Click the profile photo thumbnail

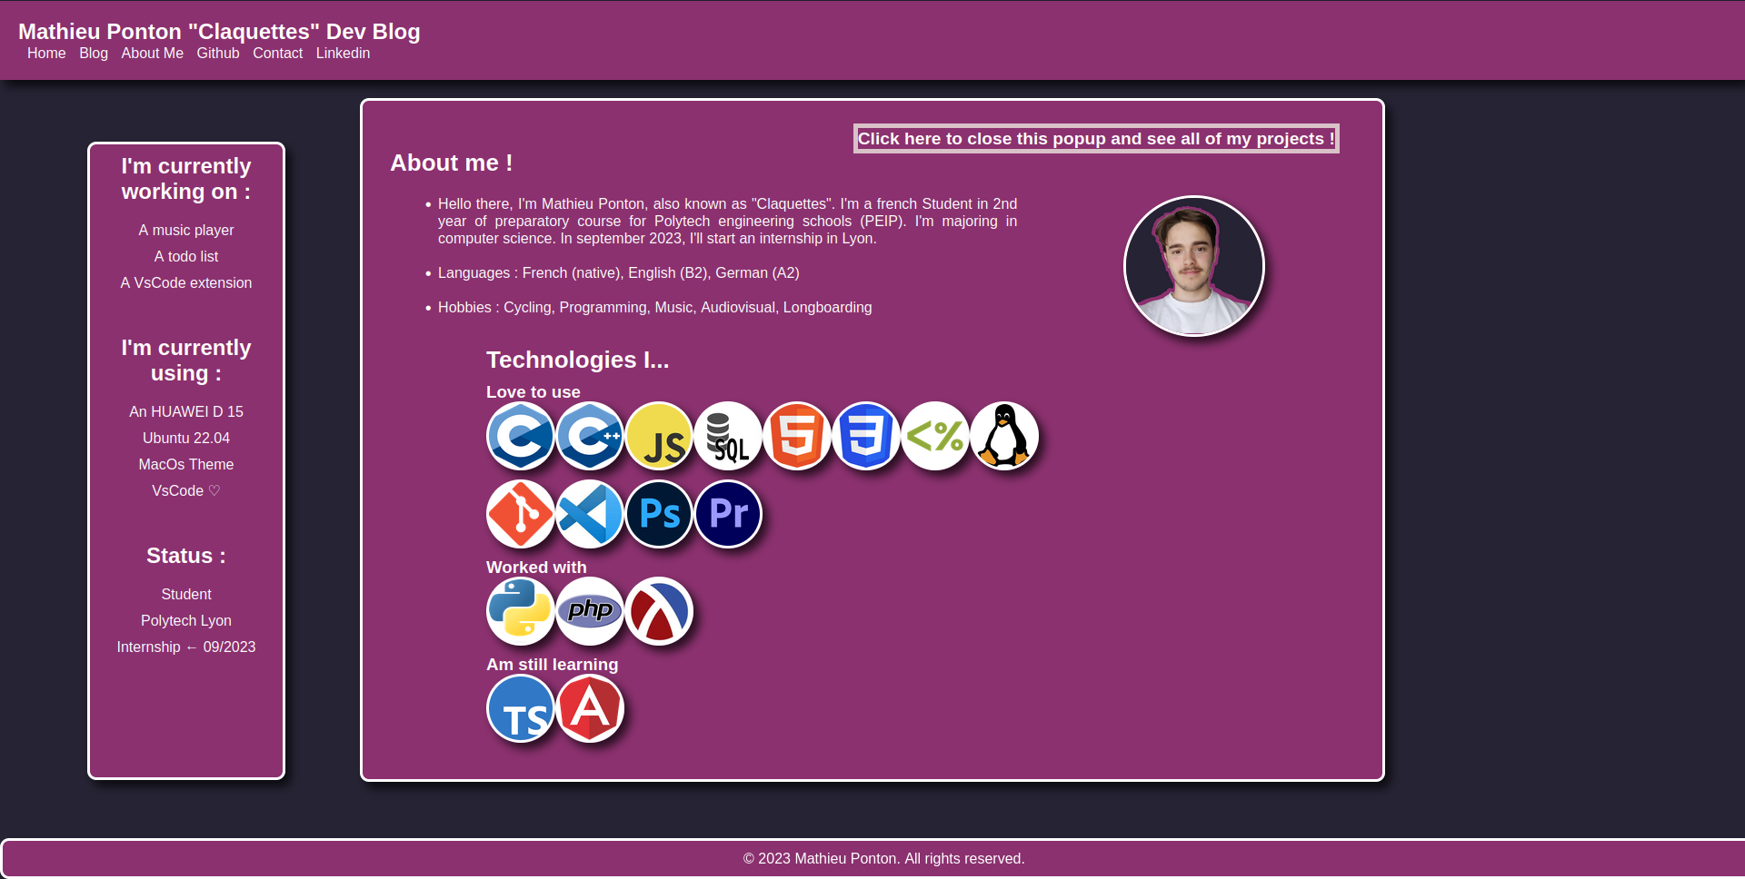coord(1194,266)
